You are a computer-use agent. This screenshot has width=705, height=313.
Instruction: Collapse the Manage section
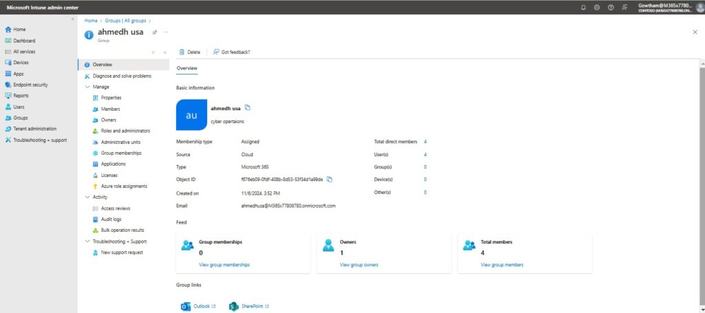(x=87, y=87)
